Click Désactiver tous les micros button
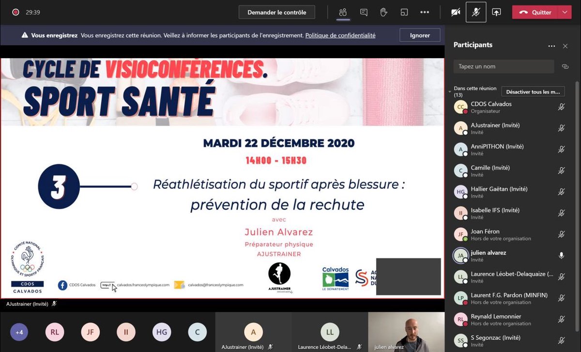The height and width of the screenshot is (352, 581). click(x=533, y=92)
